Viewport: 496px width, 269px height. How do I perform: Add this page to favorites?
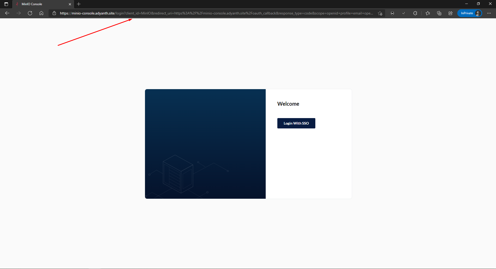[380, 13]
